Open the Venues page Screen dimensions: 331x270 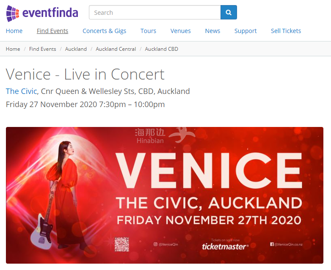coord(180,31)
